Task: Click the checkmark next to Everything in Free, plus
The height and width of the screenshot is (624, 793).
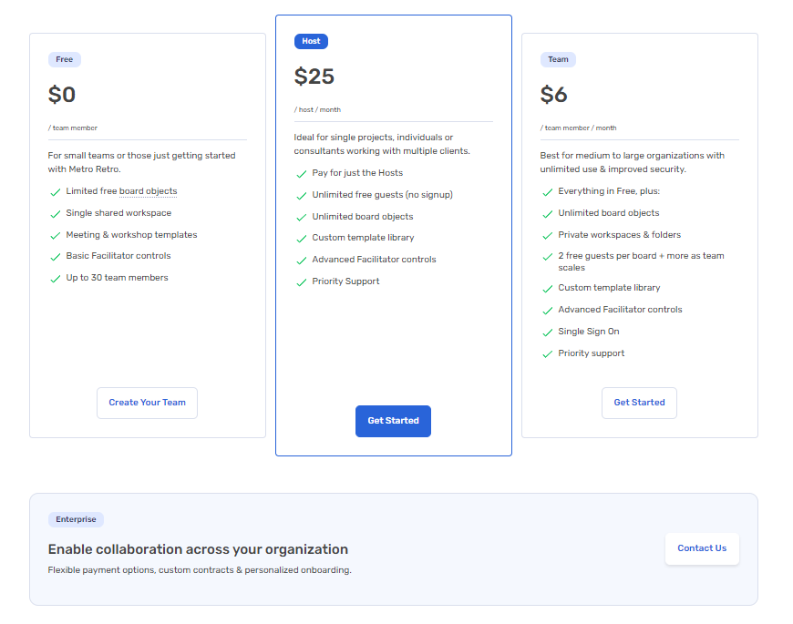Action: tap(548, 192)
